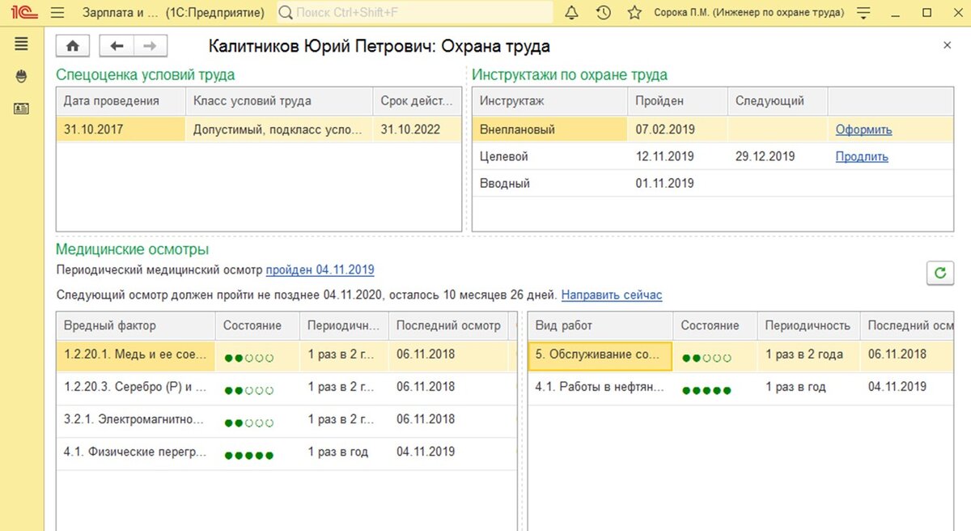
Task: Click the Пройден column header
Action: pos(678,101)
